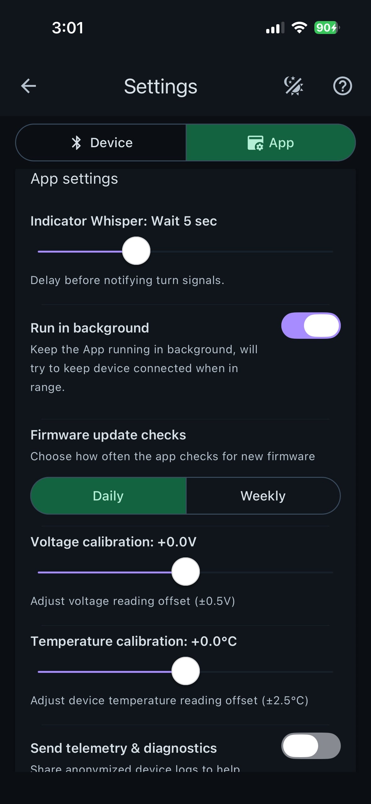371x804 pixels.
Task: Tap the Firmware update checks heading
Action: pos(108,435)
